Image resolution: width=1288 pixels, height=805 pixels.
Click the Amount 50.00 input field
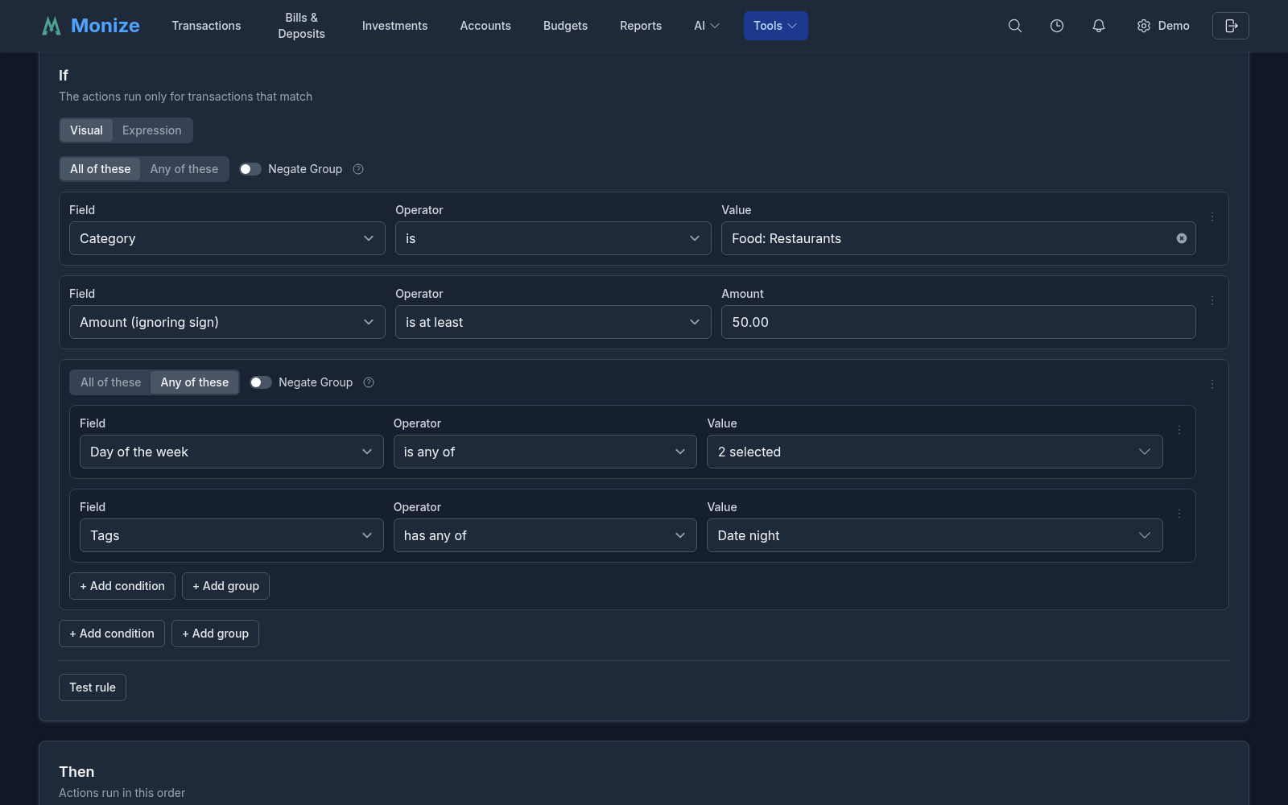(958, 322)
